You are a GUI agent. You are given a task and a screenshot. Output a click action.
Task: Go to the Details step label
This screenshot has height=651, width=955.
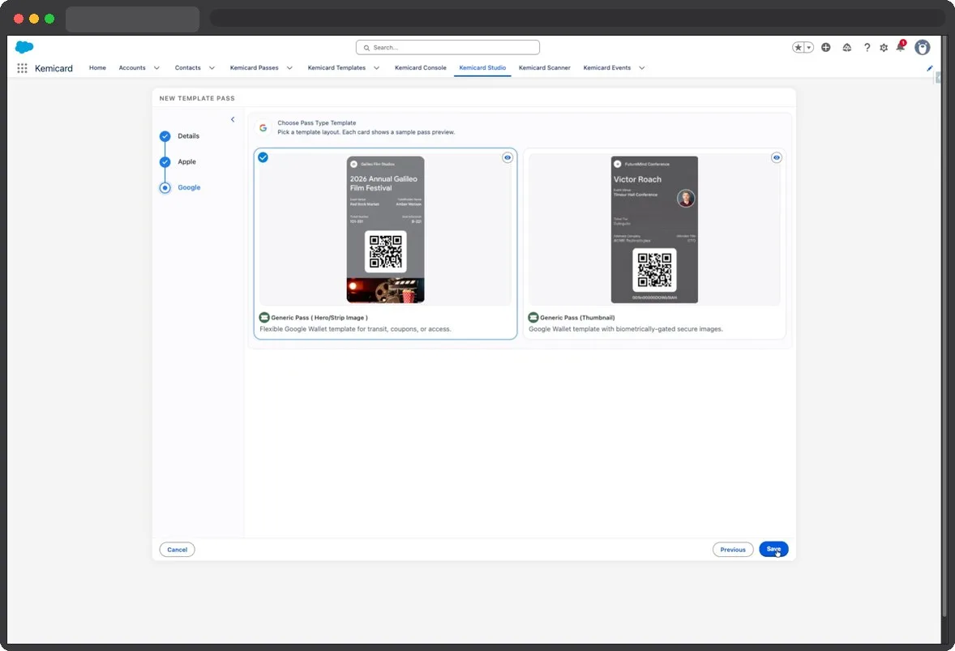[x=188, y=136]
